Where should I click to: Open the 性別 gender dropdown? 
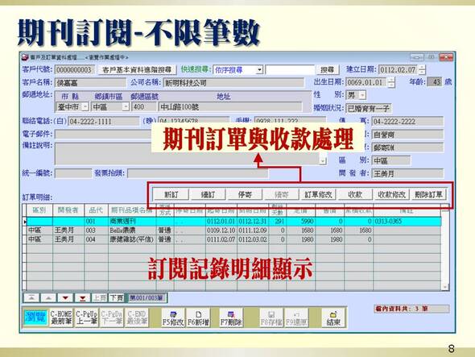click(362, 95)
